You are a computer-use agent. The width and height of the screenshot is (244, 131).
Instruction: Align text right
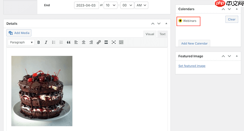(91, 42)
